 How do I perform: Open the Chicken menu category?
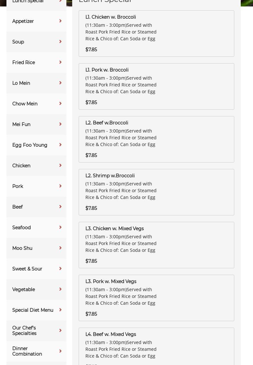coord(21,166)
